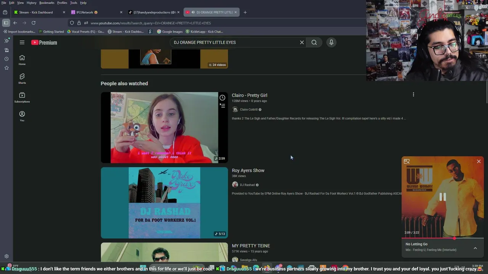Open Google Images bookmark
Image resolution: width=488 pixels, height=274 pixels.
170,32
